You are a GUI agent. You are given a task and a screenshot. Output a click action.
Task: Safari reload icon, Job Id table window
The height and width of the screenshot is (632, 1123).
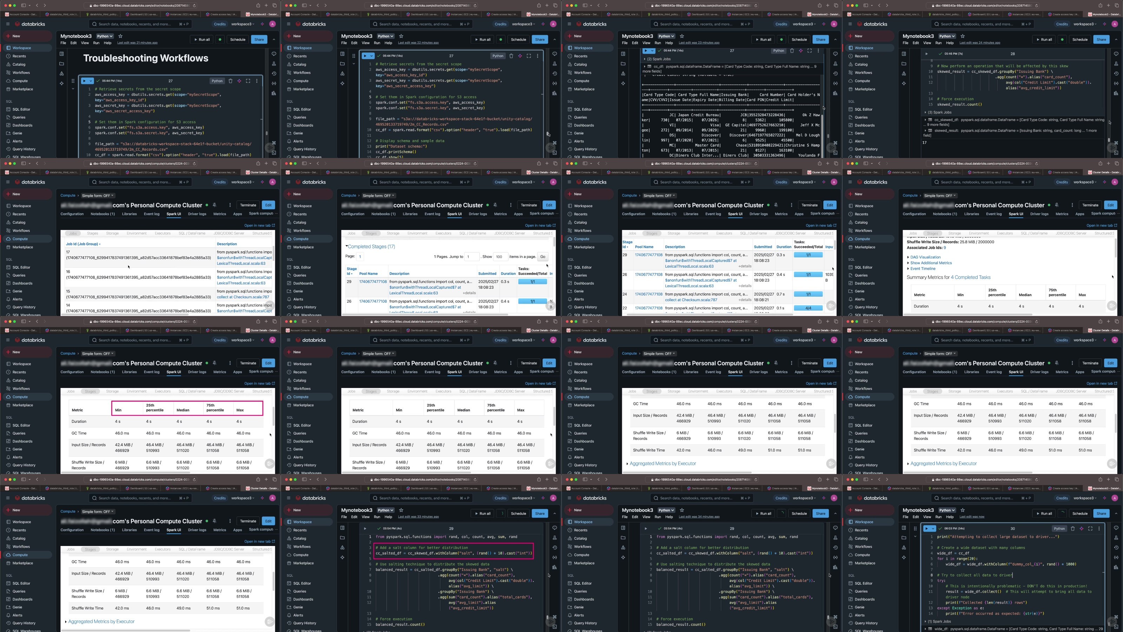[194, 164]
